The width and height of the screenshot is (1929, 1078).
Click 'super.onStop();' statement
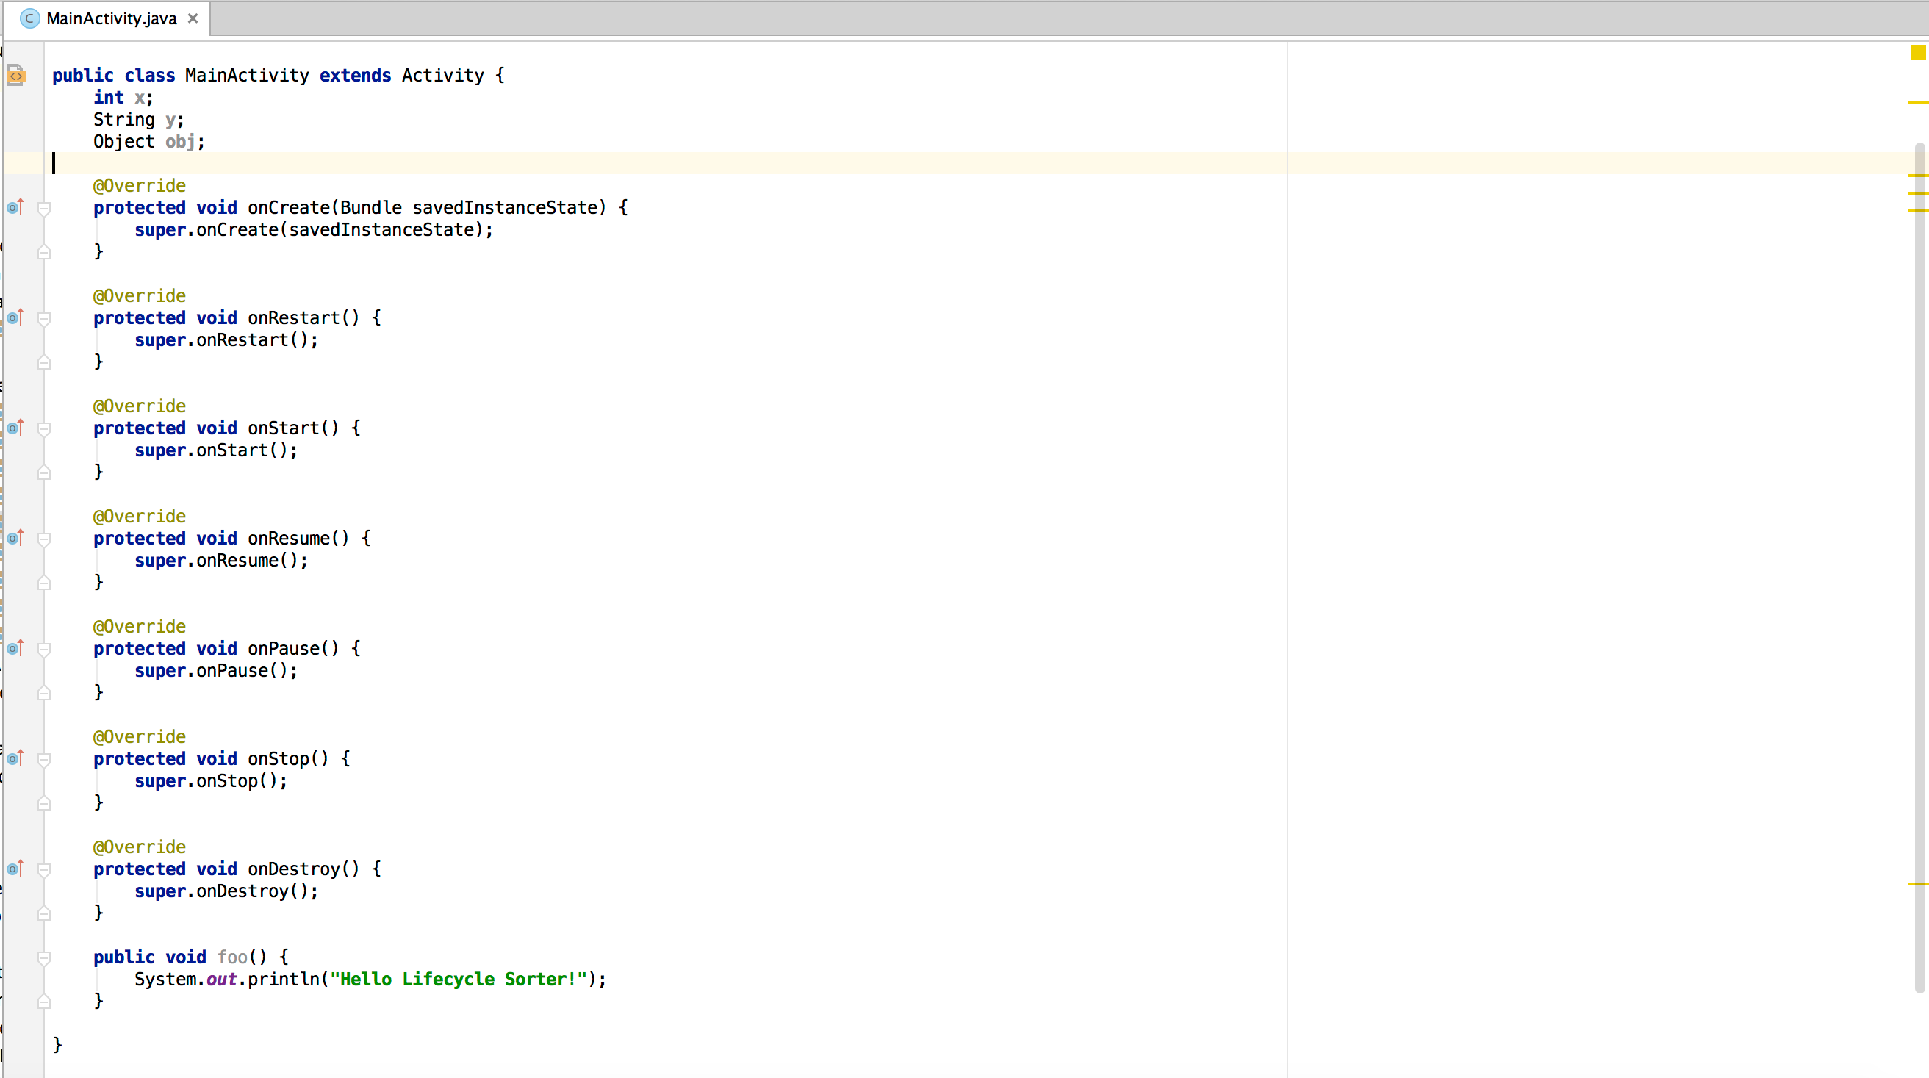click(x=210, y=781)
